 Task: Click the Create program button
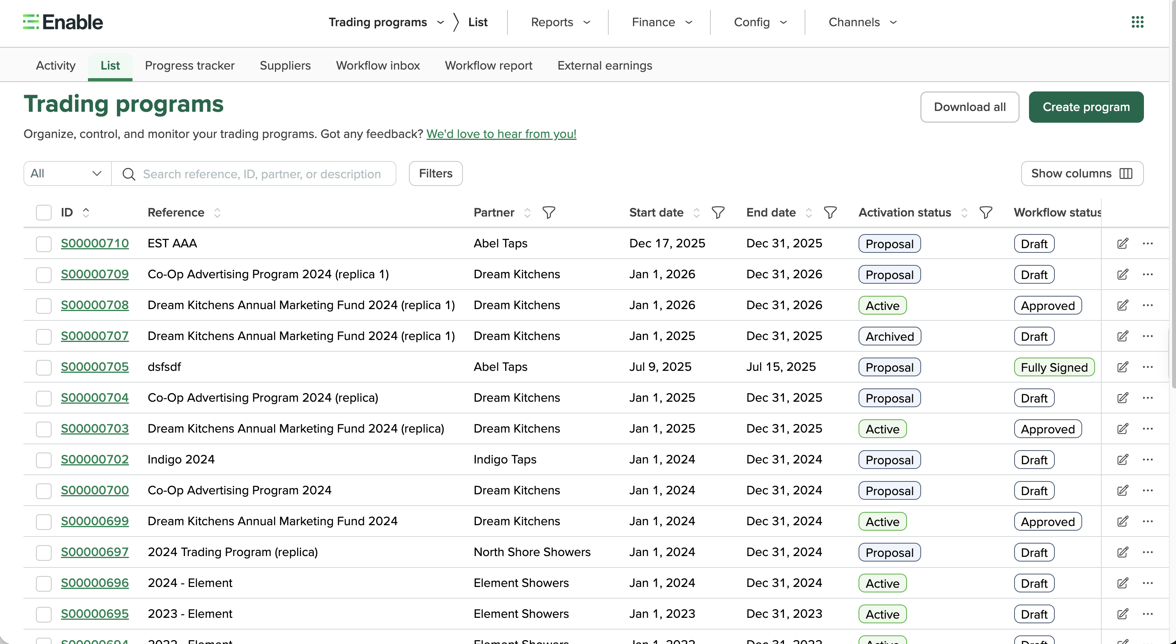pyautogui.click(x=1086, y=107)
